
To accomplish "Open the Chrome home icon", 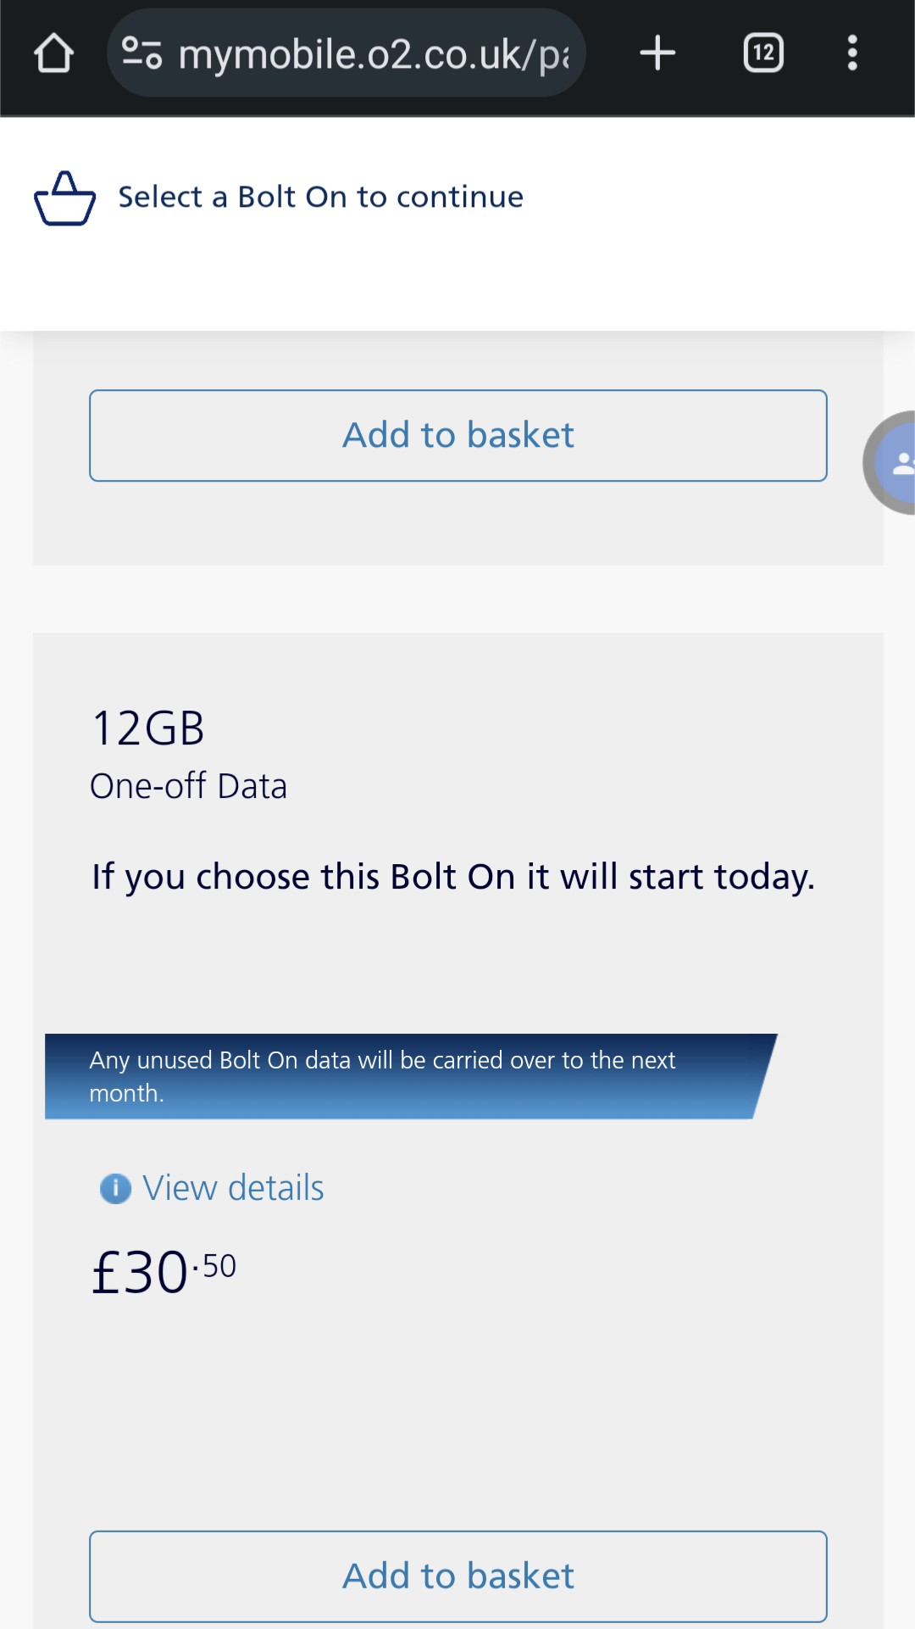I will coord(53,53).
